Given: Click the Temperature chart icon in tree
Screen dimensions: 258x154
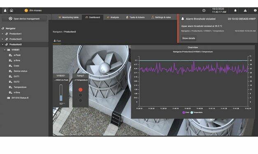Looking at the screenshot, I should point(11,87).
